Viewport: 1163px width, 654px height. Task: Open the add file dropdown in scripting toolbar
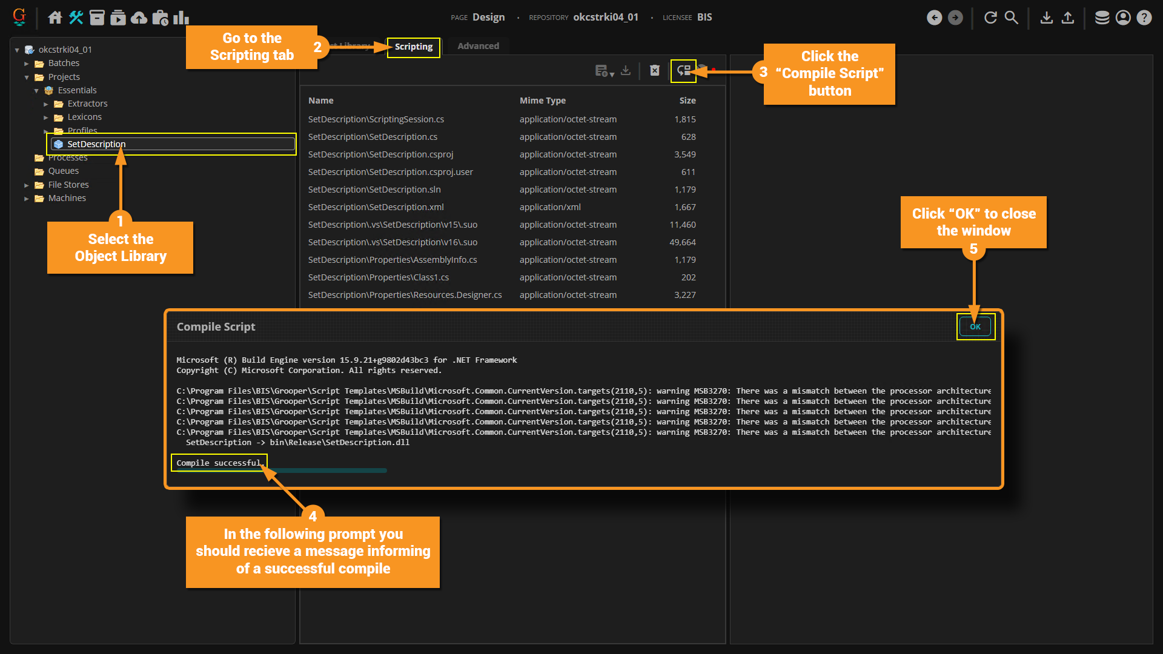604,71
